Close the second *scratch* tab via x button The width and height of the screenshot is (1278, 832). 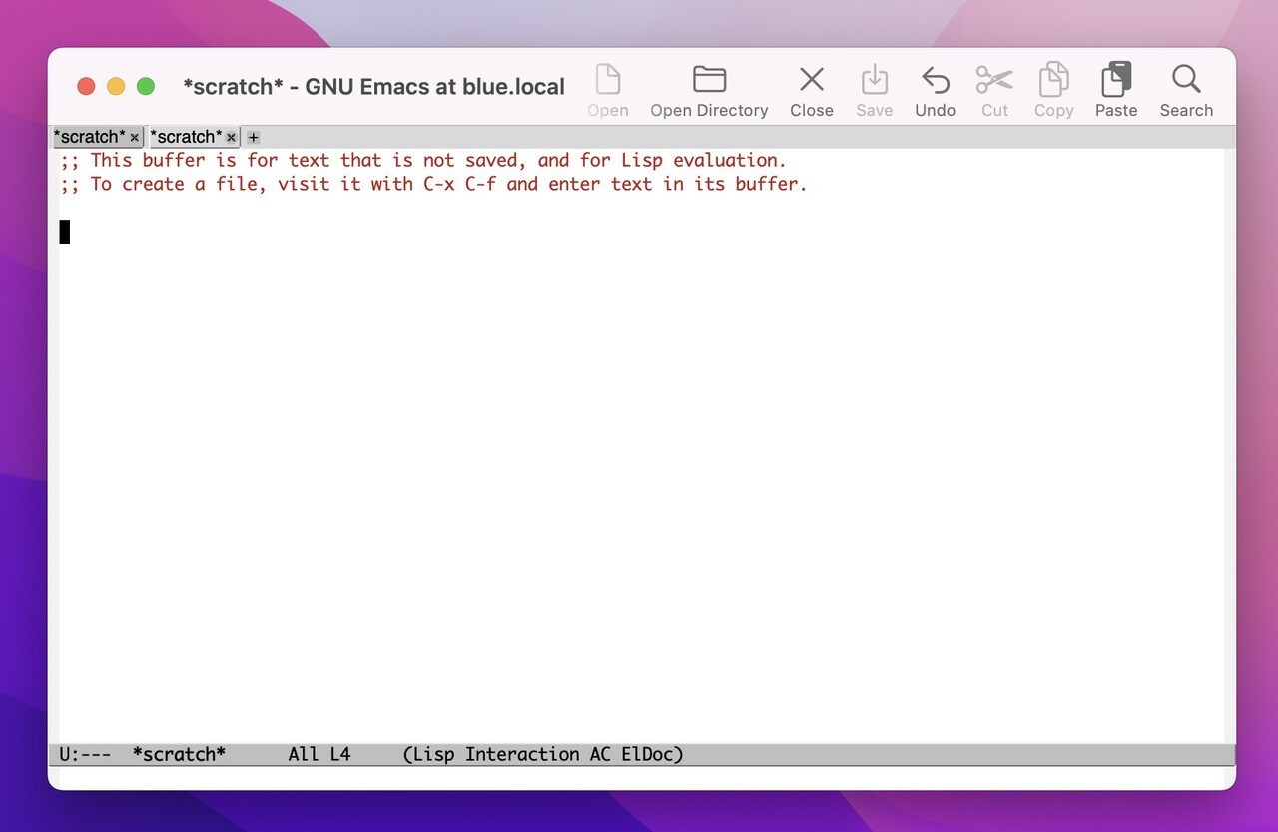pyautogui.click(x=231, y=137)
